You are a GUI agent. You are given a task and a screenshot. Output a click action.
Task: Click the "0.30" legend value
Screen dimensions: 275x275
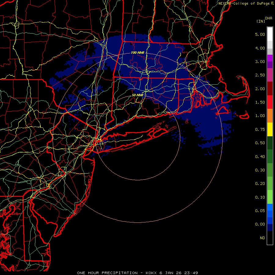(x=260, y=170)
